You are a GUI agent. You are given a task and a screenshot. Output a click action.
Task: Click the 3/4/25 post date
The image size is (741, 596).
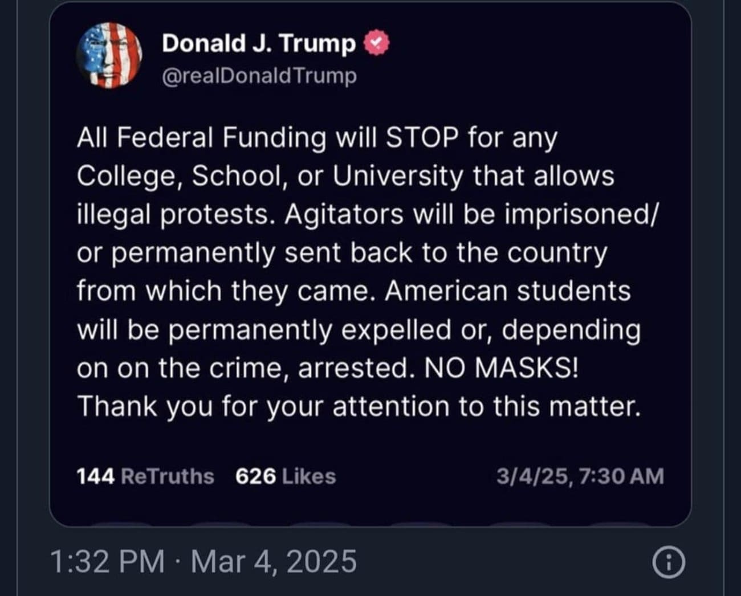pos(532,476)
